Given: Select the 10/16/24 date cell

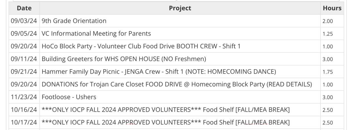Looking at the screenshot, I should pos(24,110).
